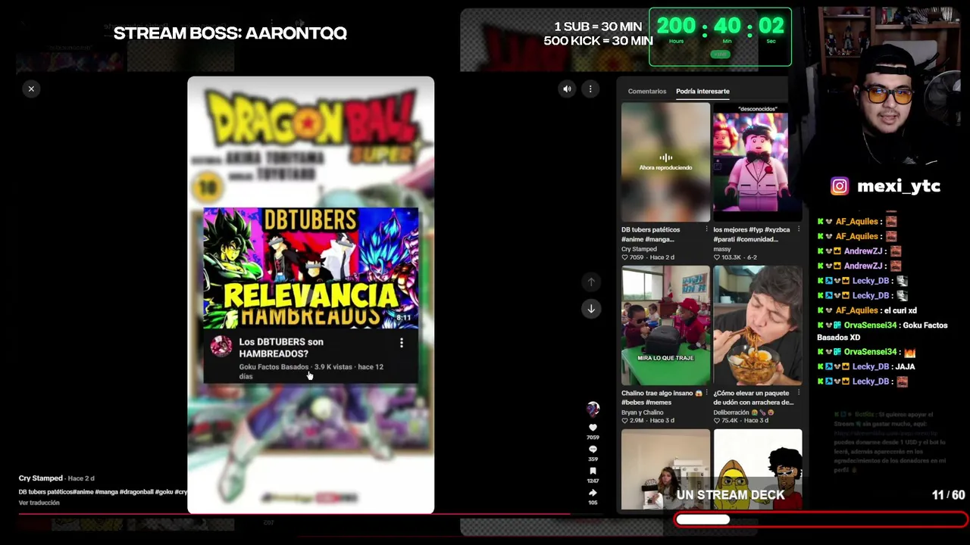This screenshot has height=545, width=970.
Task: Open Cry Stamped profile below the video
Action: [41, 478]
